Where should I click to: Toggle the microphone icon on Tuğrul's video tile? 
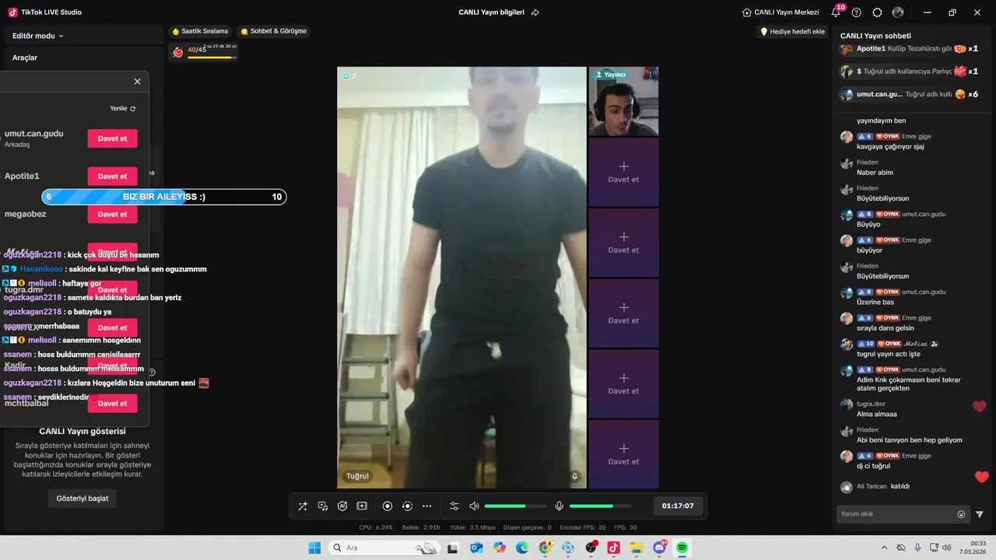coord(575,476)
